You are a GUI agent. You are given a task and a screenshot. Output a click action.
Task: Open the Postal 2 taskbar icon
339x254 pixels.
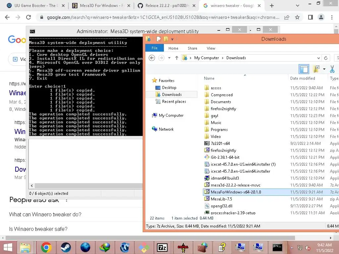click(x=183, y=247)
